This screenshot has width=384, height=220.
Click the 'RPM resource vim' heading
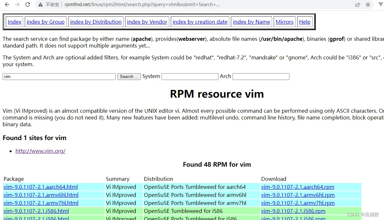coord(217,94)
